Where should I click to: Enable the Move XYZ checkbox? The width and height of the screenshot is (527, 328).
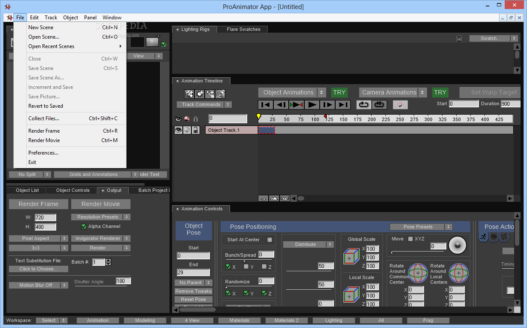point(410,239)
